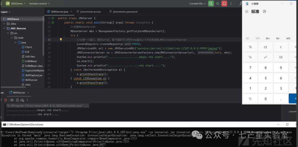Open the Calculator hamburger navigation menu
The width and height of the screenshot is (298, 147).
point(247,12)
